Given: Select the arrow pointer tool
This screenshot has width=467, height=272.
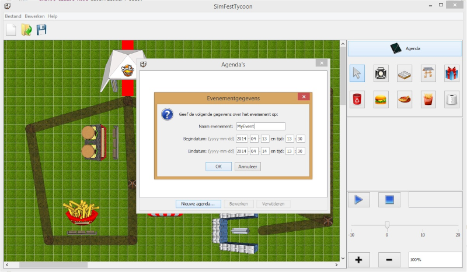Looking at the screenshot, I should (x=357, y=73).
